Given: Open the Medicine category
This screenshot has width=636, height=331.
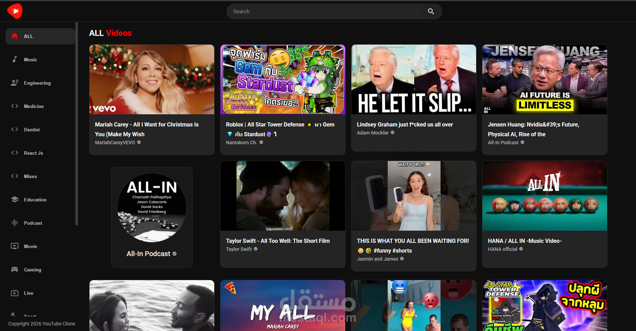Looking at the screenshot, I should coord(40,106).
